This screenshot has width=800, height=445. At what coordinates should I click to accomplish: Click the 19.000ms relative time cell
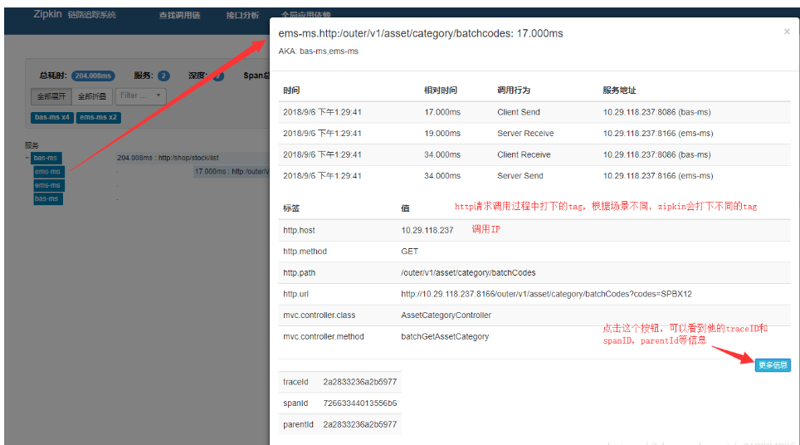[442, 133]
